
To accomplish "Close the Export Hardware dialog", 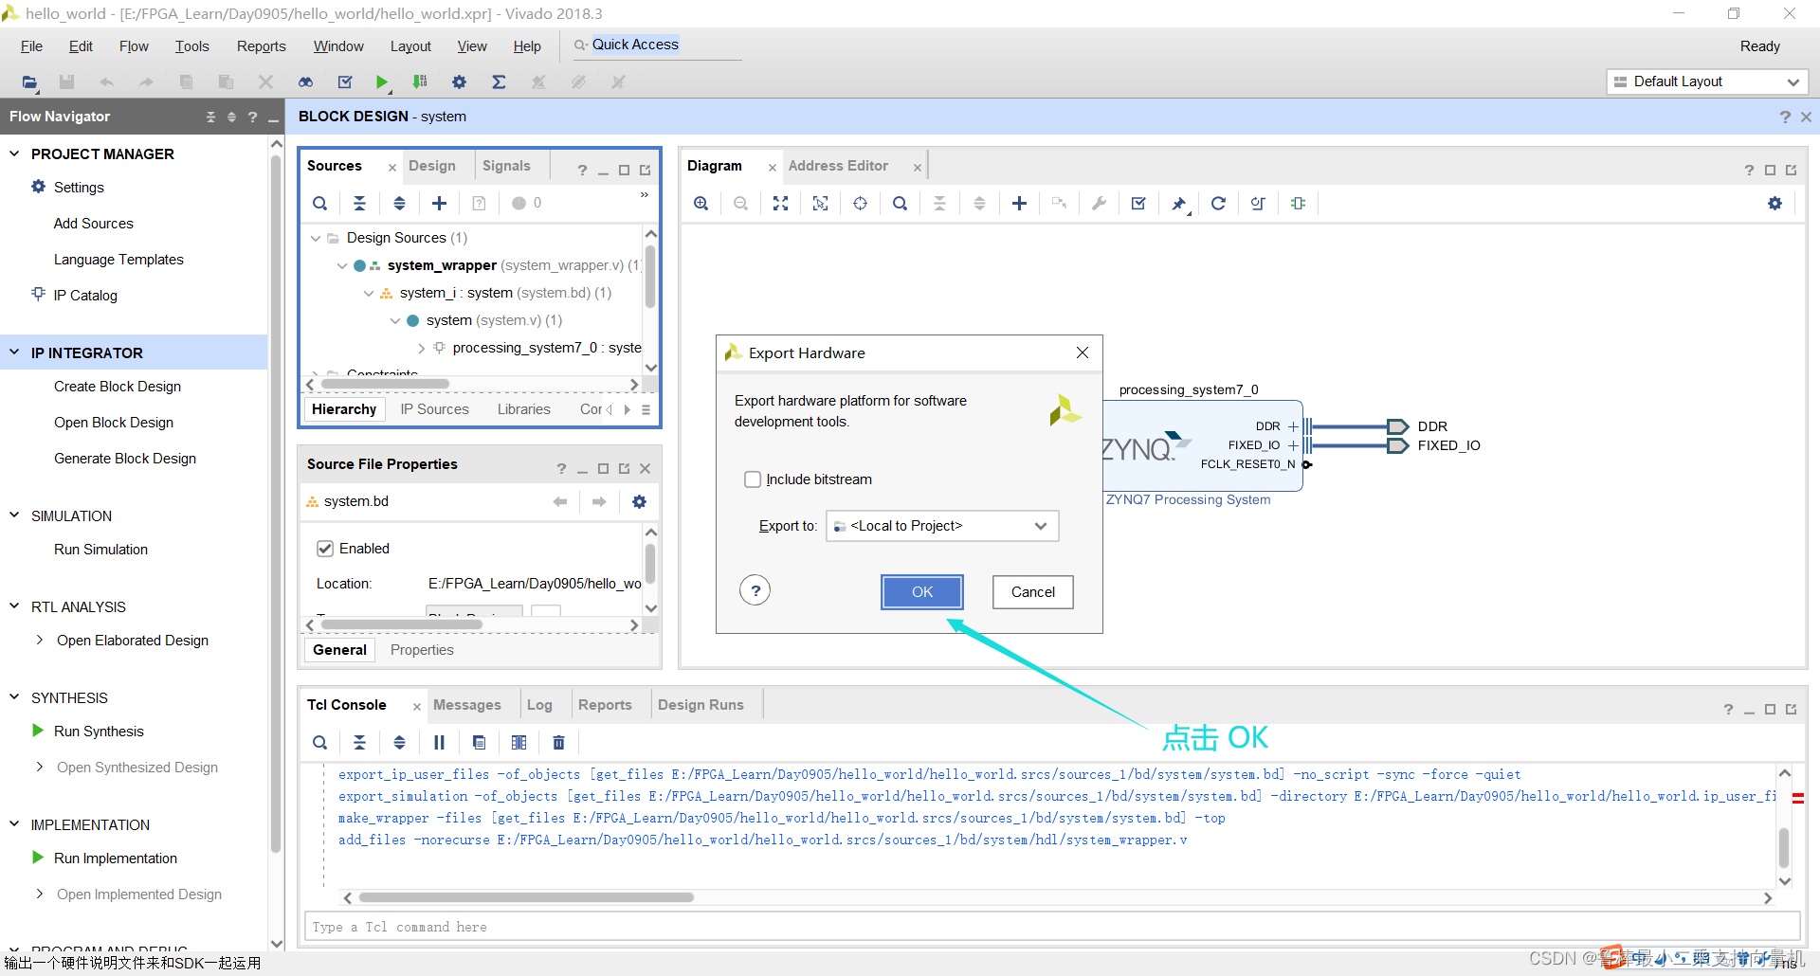I will [1082, 352].
